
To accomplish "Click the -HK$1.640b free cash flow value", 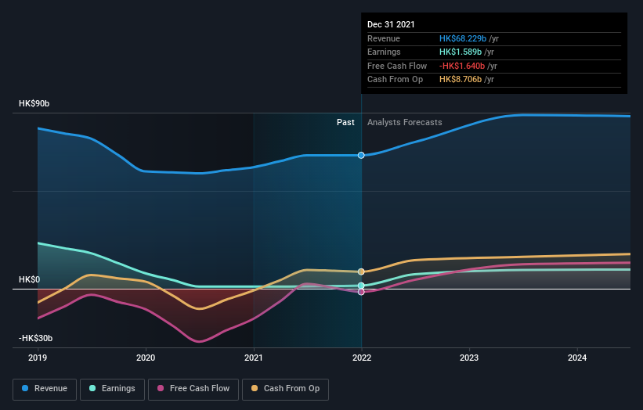I will (462, 66).
